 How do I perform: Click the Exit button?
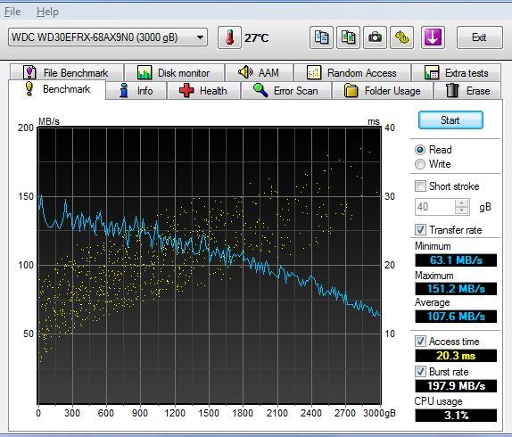tap(479, 37)
